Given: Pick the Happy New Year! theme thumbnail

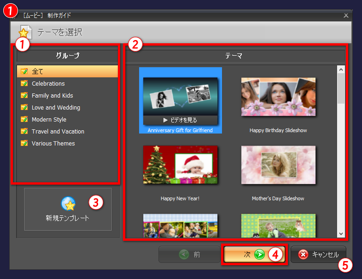Looking at the screenshot, I should pos(180,165).
